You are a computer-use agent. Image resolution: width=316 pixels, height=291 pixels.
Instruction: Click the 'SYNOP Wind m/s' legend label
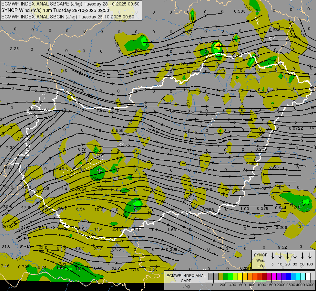(x=260, y=260)
